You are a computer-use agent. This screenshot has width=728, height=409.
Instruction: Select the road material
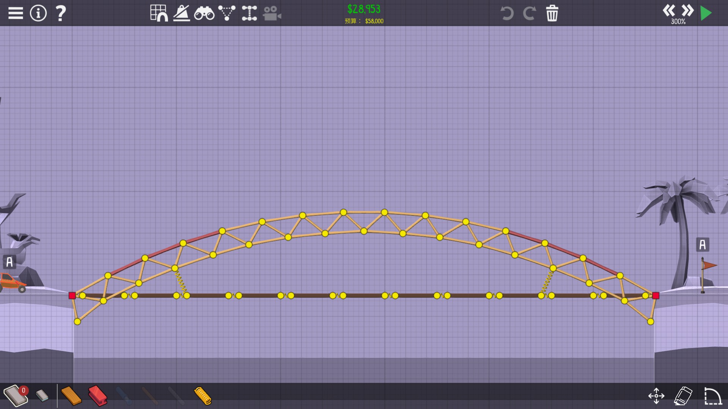(x=15, y=396)
